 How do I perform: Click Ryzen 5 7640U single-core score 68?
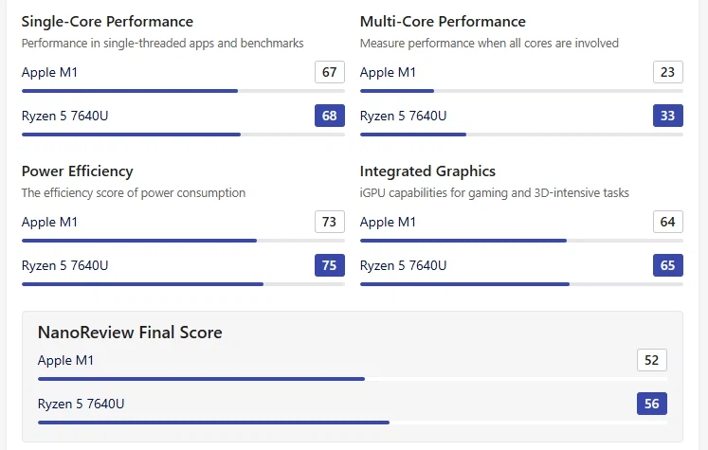click(330, 117)
